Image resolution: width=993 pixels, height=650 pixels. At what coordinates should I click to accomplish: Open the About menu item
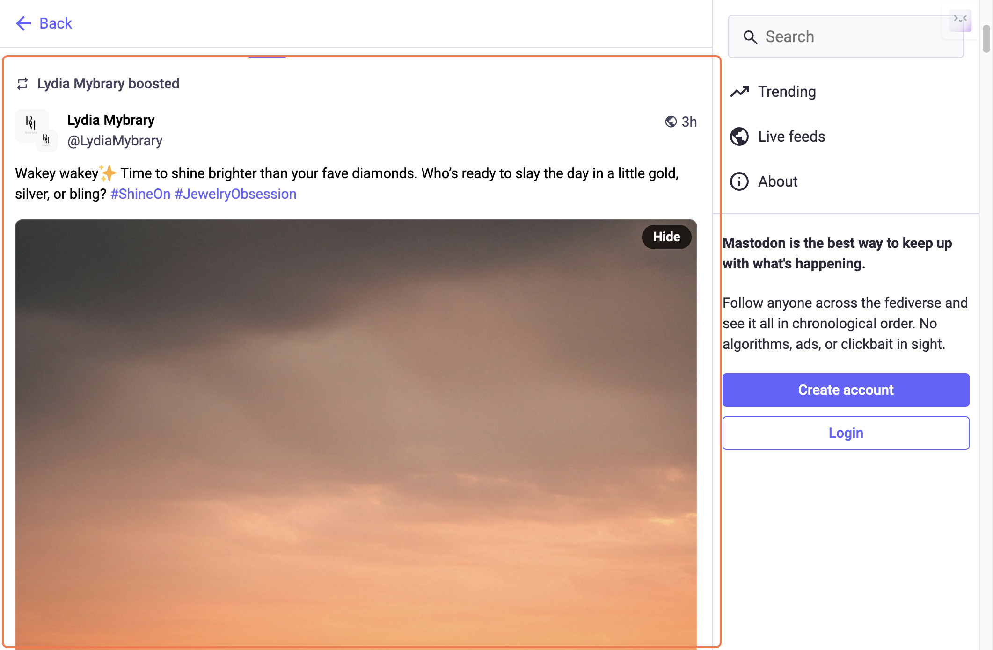point(777,181)
